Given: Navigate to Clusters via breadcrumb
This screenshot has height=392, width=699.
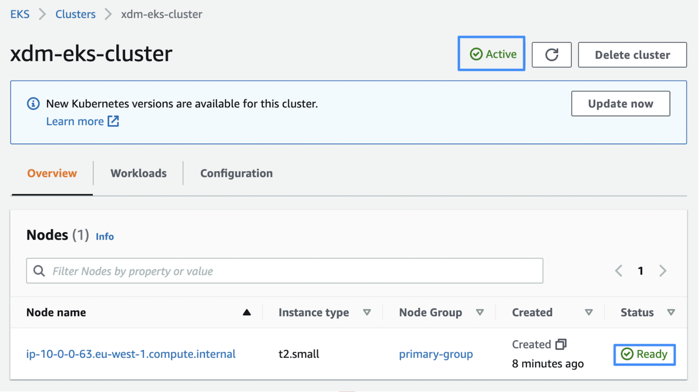Looking at the screenshot, I should 76,14.
